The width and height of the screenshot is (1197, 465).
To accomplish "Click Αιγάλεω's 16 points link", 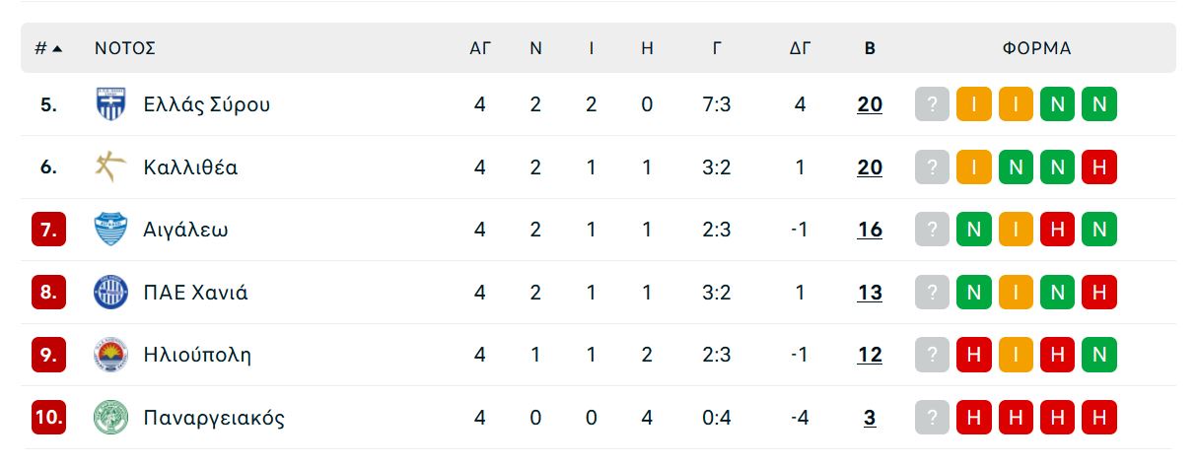I will (870, 230).
